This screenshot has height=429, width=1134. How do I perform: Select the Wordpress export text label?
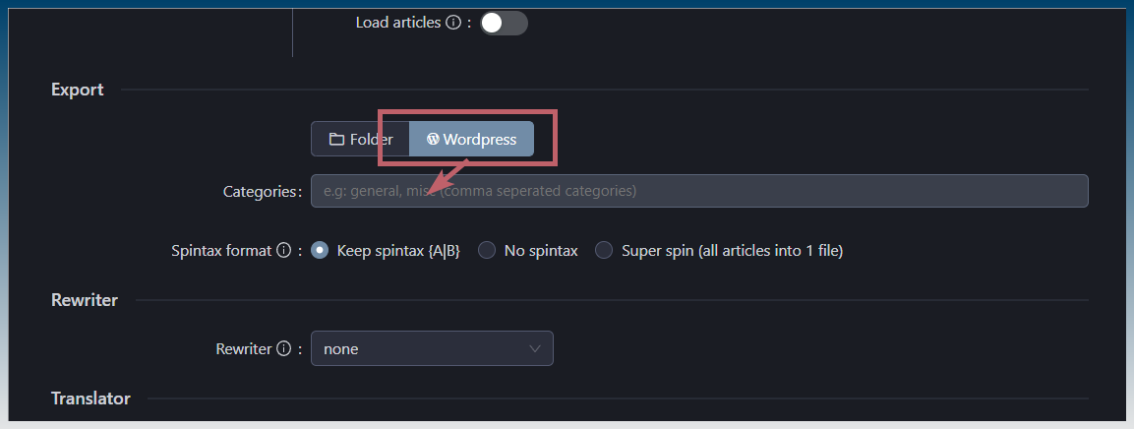(479, 140)
